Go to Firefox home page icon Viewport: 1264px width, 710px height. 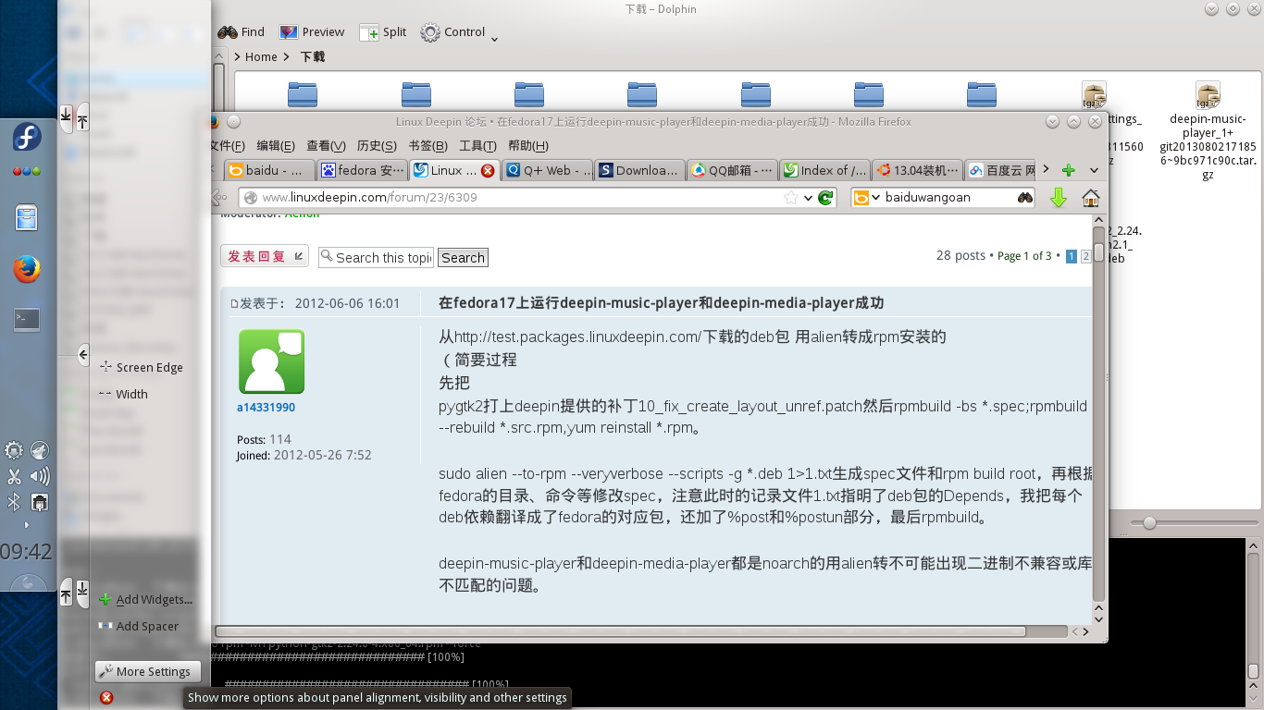pyautogui.click(x=1091, y=197)
